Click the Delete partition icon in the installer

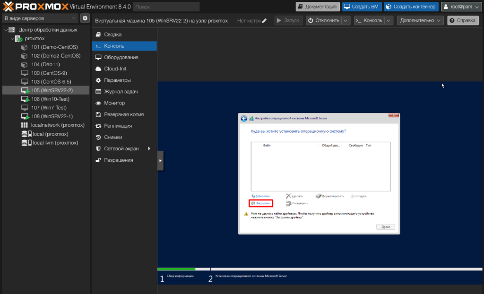tap(288, 196)
